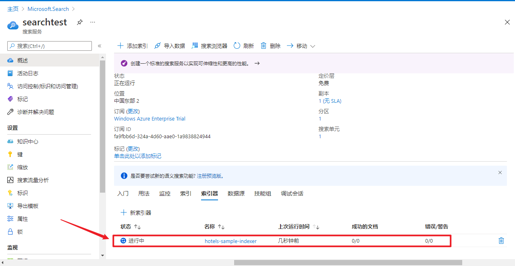Click the sidebar scrollbar down arrow
This screenshot has width=515, height=266.
click(x=102, y=255)
